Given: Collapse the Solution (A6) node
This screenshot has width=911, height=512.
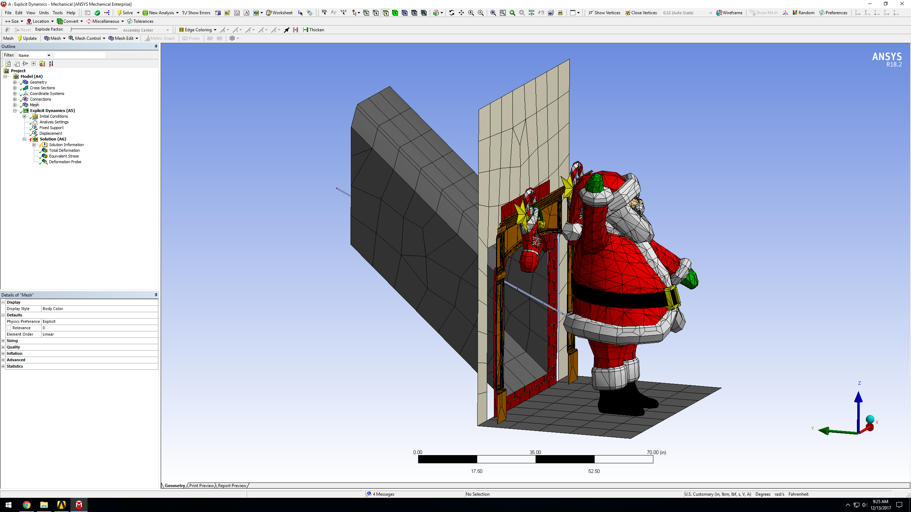Looking at the screenshot, I should (24, 139).
